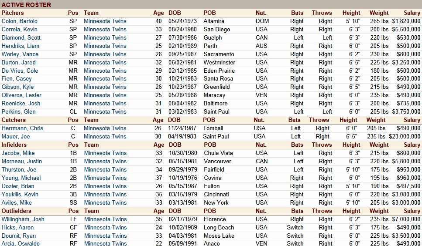Select Mauer's $23,000,000 salary cell
Viewport: 422px width, 246px height.
[x=405, y=137]
